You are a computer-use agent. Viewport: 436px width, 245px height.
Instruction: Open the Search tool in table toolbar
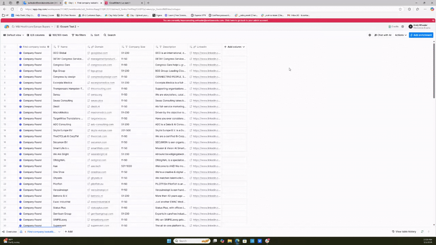click(110, 35)
